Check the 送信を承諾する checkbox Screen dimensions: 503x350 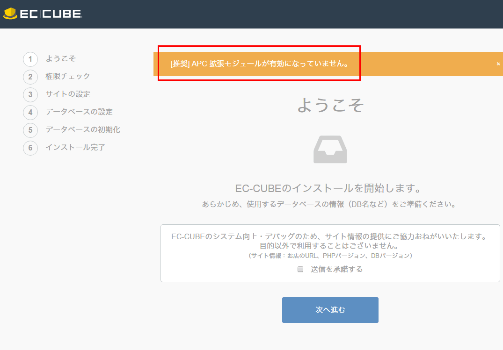coord(300,269)
